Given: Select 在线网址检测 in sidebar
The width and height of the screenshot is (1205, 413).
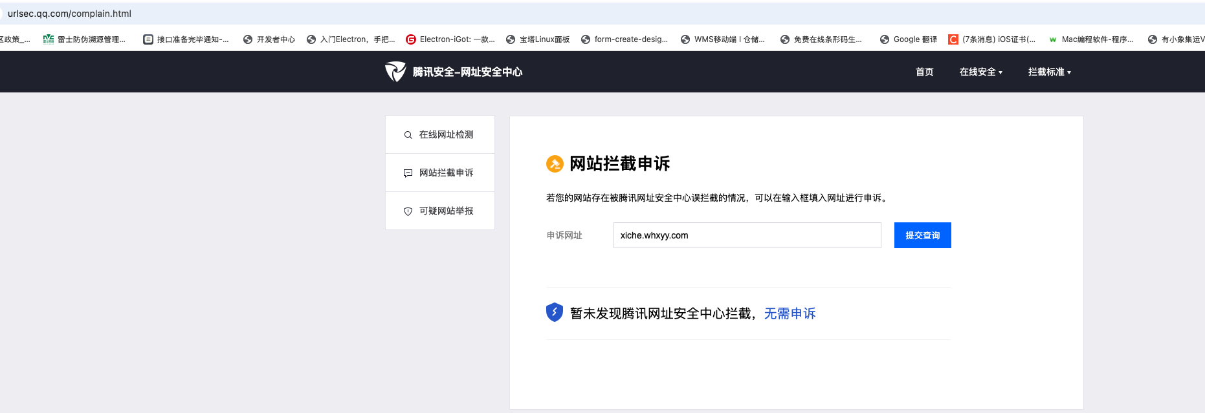Looking at the screenshot, I should pos(440,134).
